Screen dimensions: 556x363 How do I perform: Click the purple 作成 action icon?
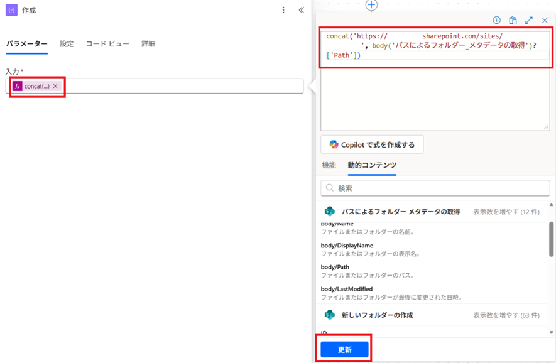(11, 10)
